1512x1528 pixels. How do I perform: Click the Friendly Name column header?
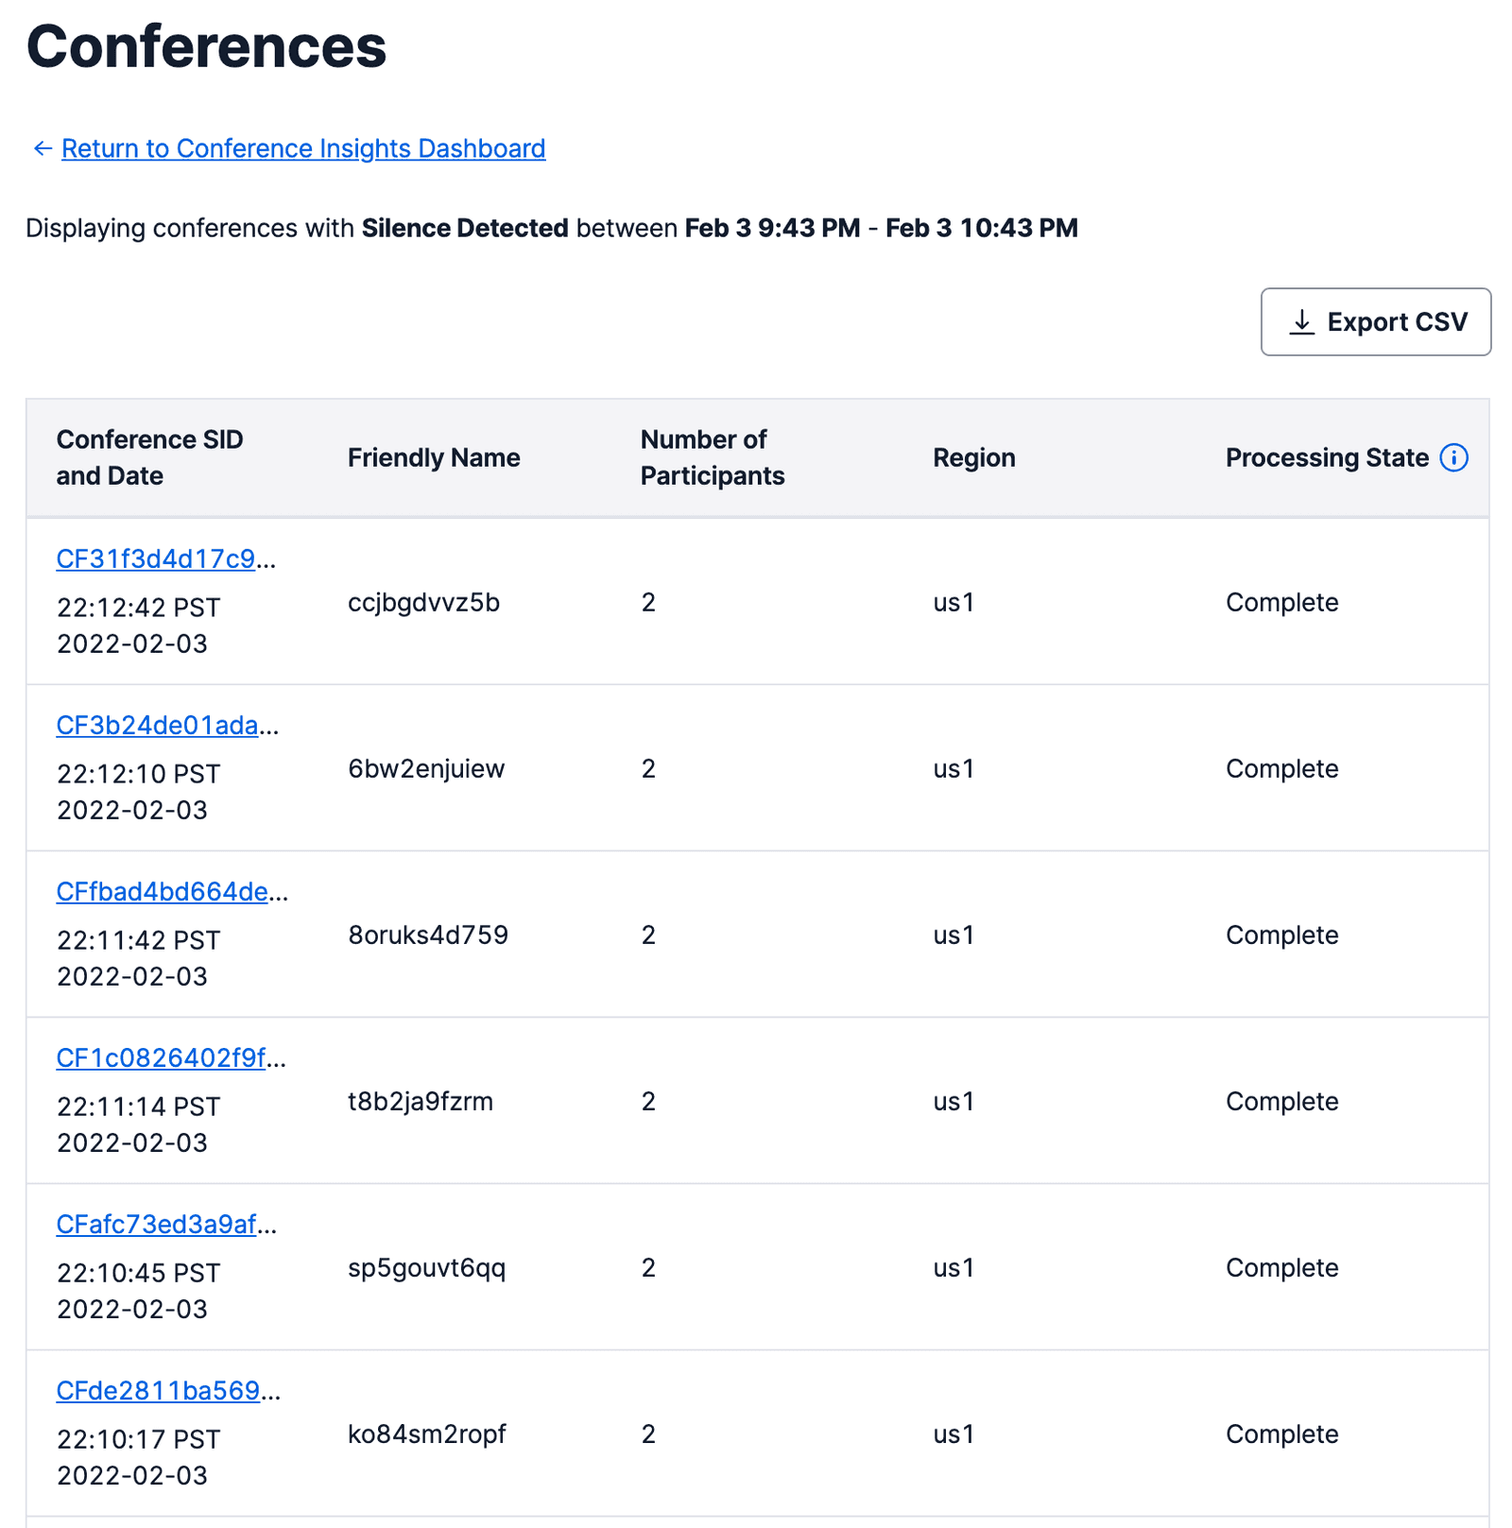pyautogui.click(x=434, y=457)
